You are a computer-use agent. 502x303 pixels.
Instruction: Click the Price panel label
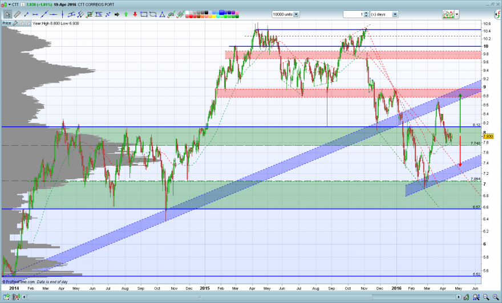click(7, 23)
